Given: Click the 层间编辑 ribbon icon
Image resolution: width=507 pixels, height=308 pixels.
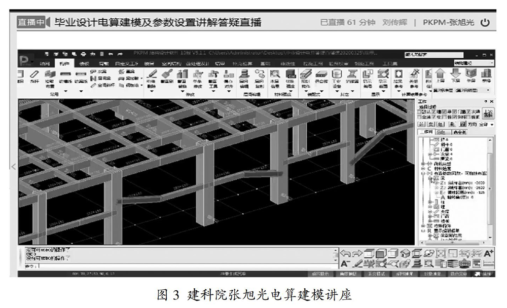Looking at the screenshot, I should coord(244,79).
